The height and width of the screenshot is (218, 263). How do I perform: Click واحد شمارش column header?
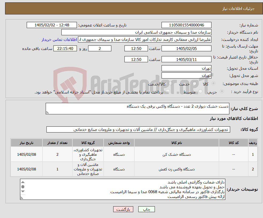click(x=119, y=143)
